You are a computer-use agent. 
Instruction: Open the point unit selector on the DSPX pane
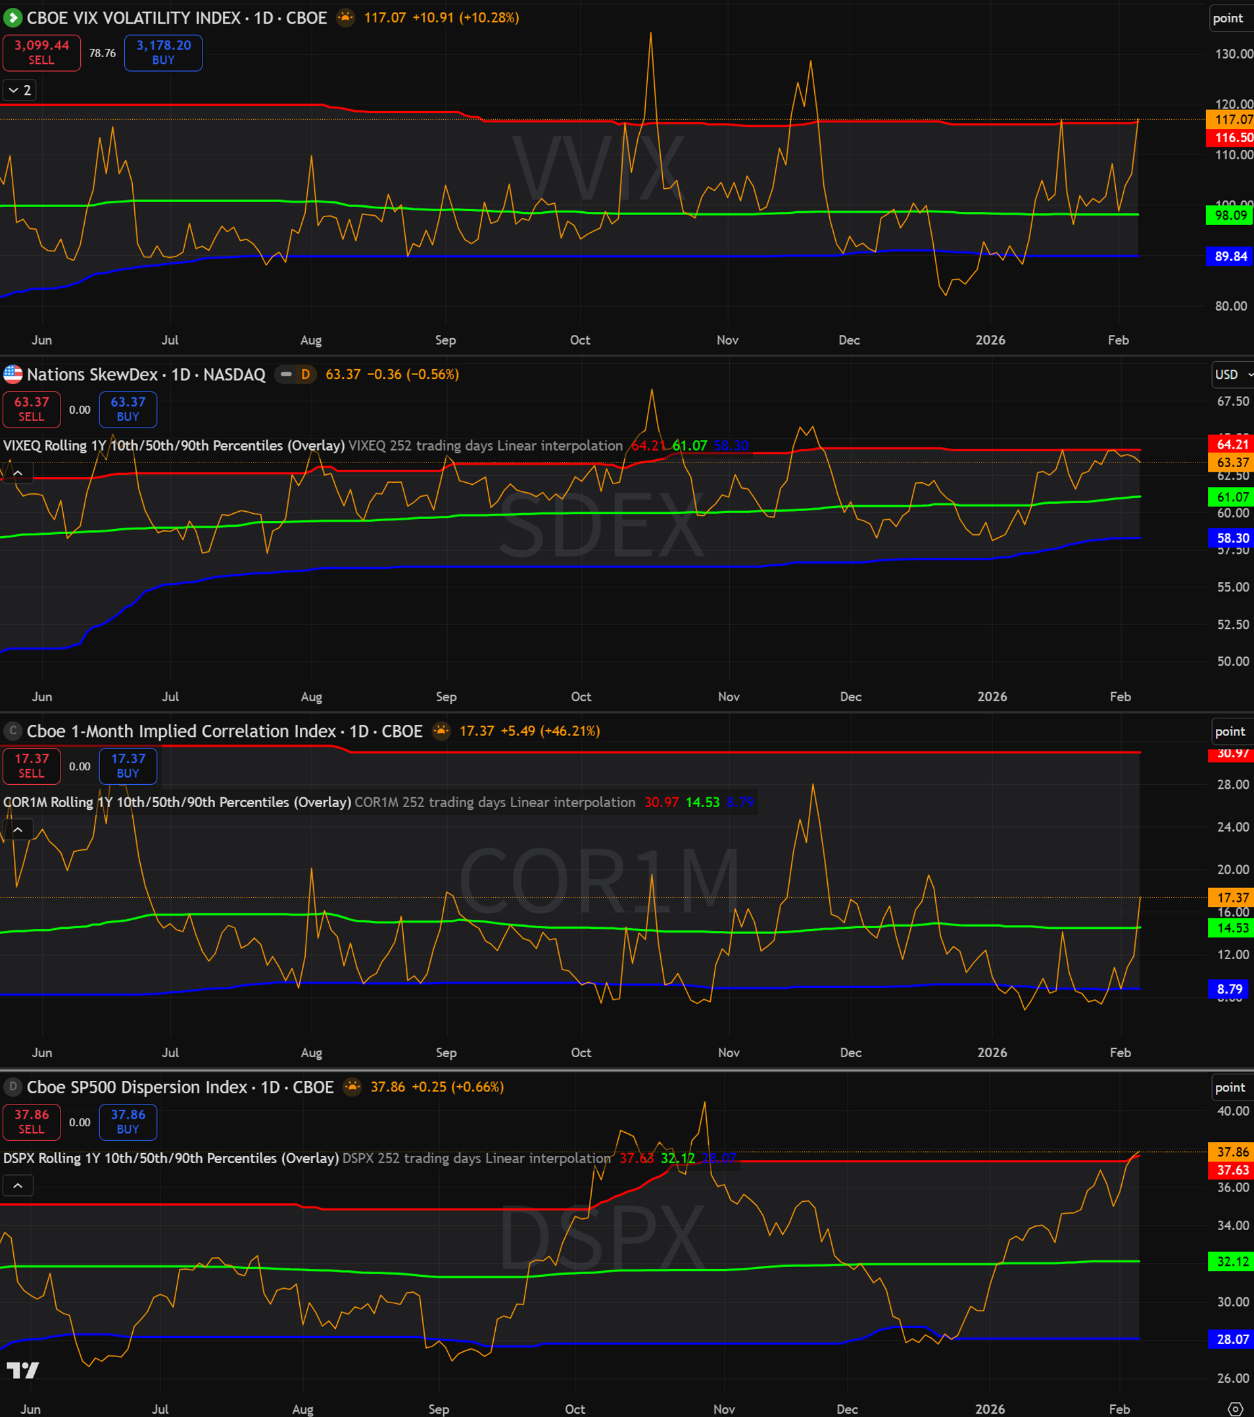pos(1233,1087)
